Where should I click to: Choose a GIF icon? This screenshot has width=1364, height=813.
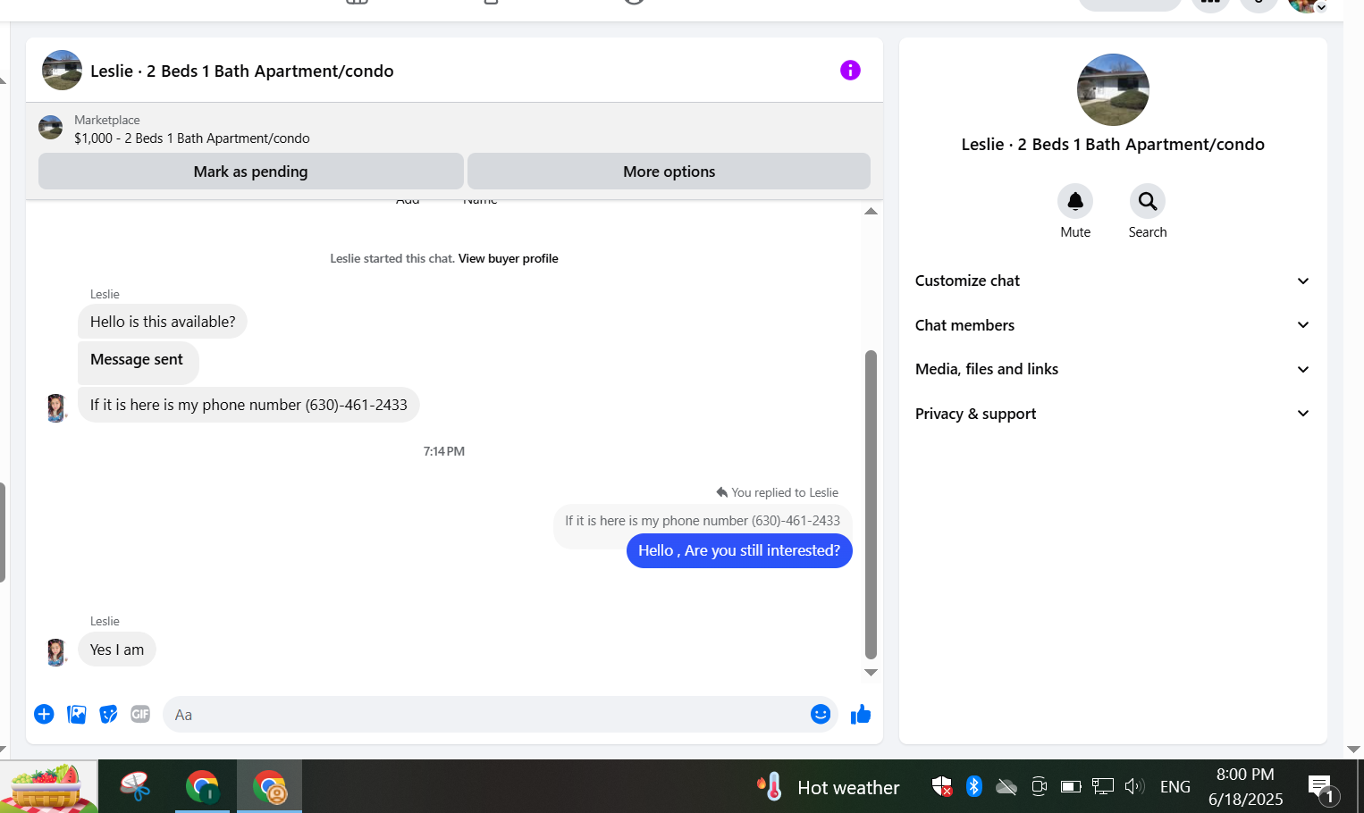(140, 714)
